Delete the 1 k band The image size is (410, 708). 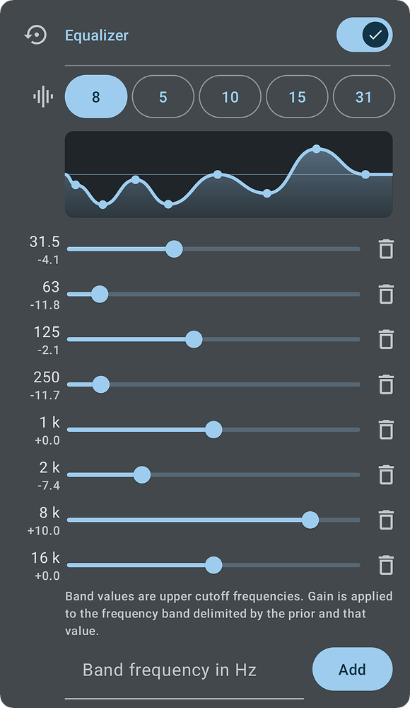click(x=386, y=430)
